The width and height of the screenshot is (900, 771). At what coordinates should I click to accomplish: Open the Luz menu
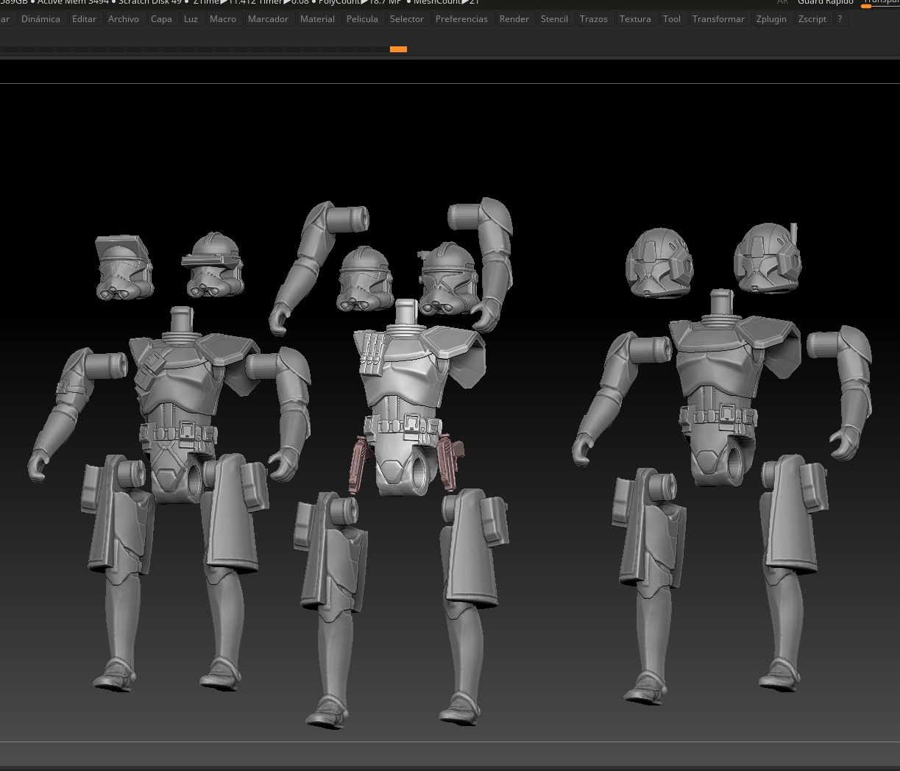pos(191,18)
